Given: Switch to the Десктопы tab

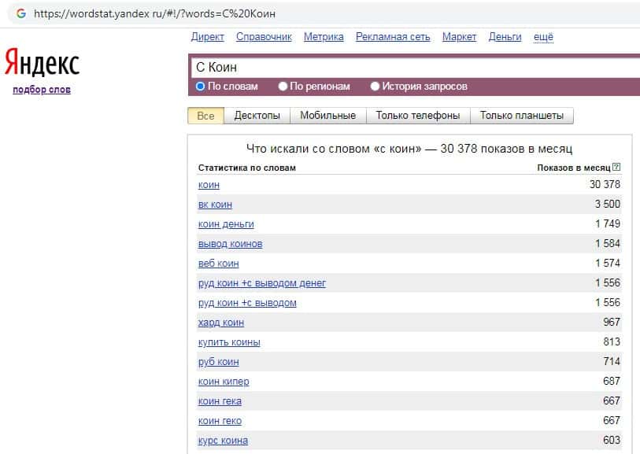Looking at the screenshot, I should [257, 116].
